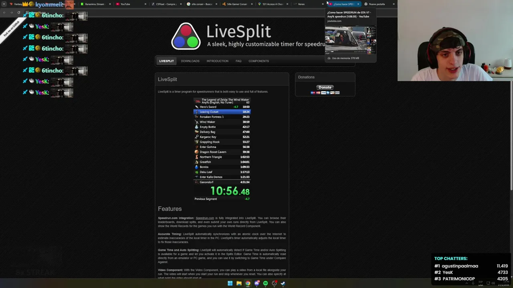This screenshot has width=513, height=288.
Task: Reload the page with the refresh icon
Action: pyautogui.click(x=18, y=12)
